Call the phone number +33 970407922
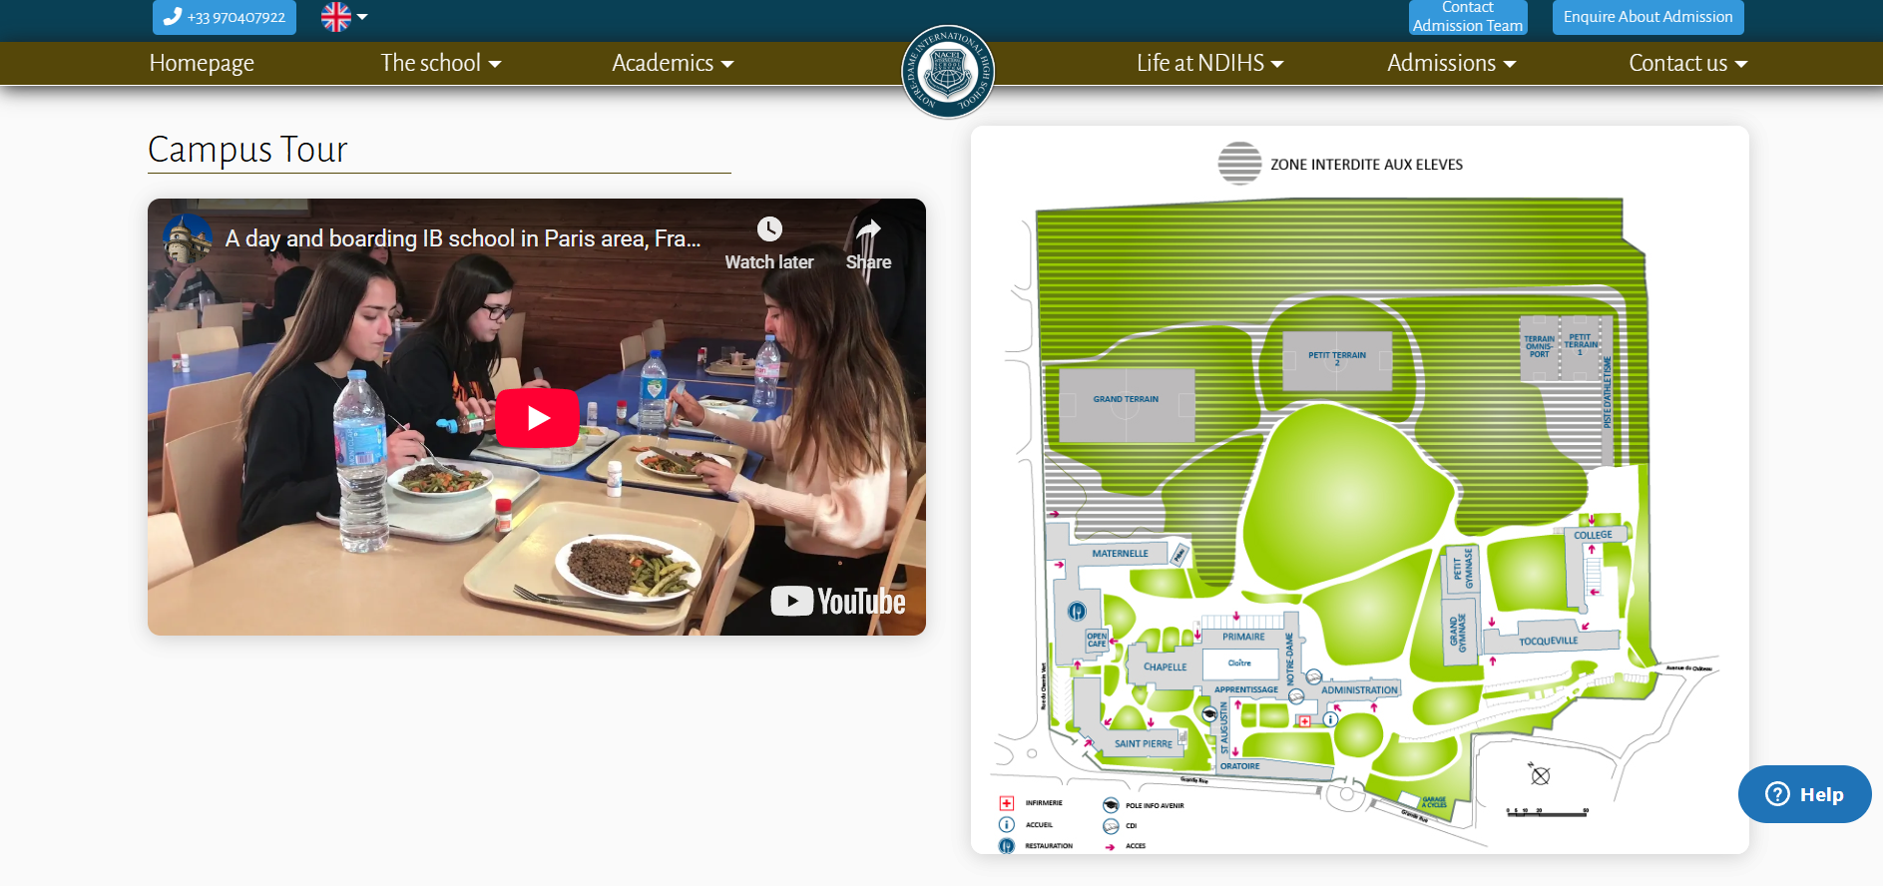 click(225, 17)
